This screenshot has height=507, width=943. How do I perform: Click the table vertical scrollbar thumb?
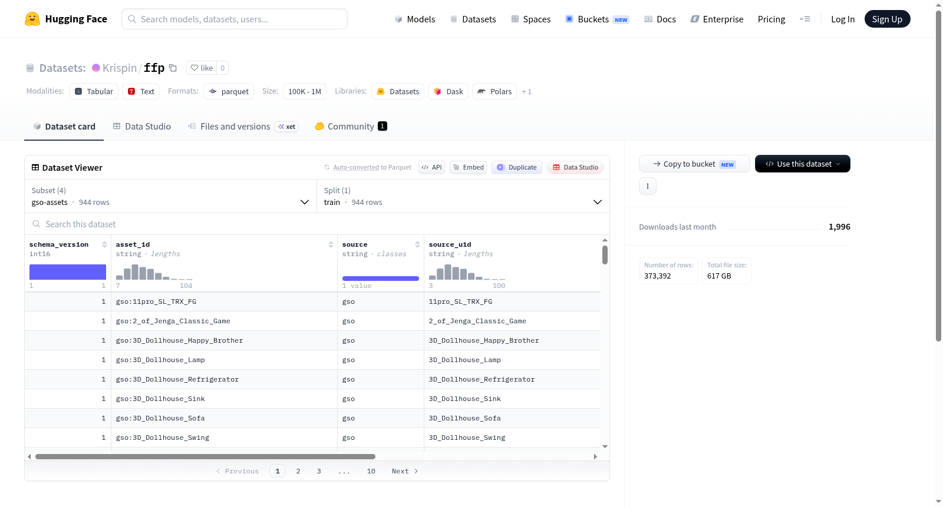pyautogui.click(x=605, y=255)
